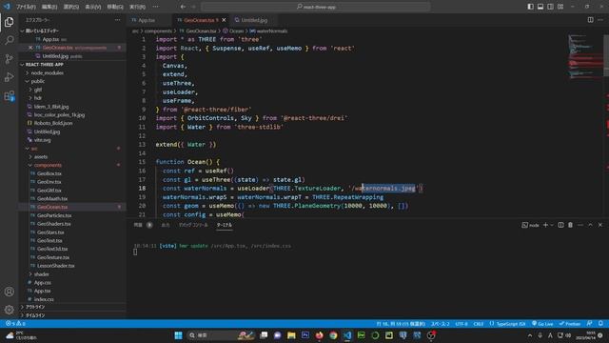
Task: Open the Source Control view
Action: (9, 59)
